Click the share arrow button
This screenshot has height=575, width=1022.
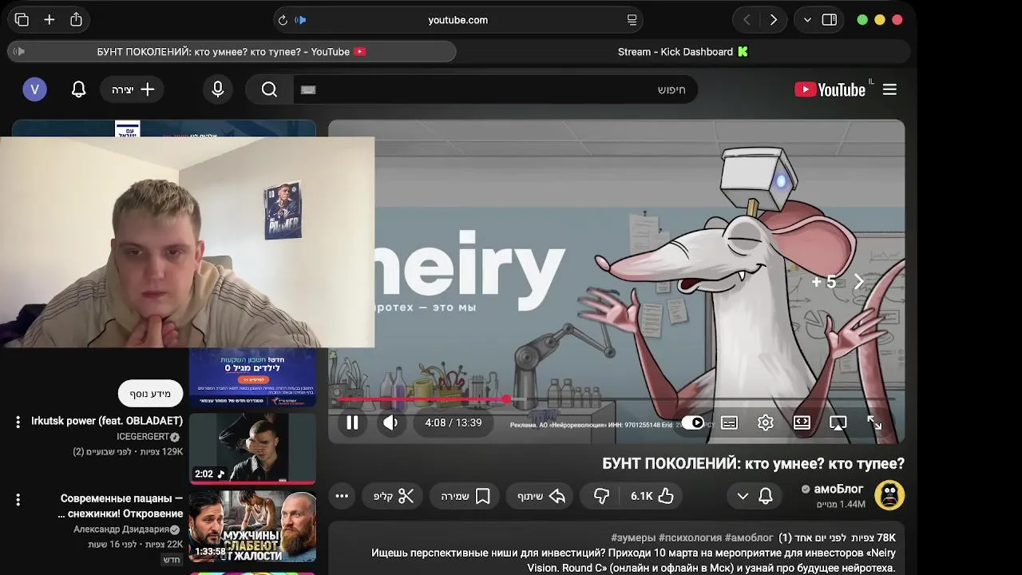541,496
